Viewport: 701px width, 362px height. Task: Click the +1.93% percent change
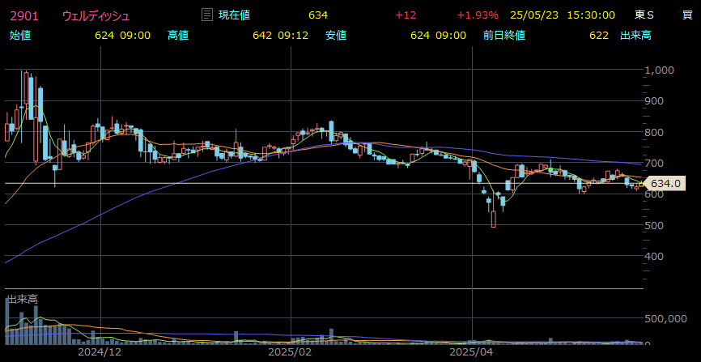point(477,15)
